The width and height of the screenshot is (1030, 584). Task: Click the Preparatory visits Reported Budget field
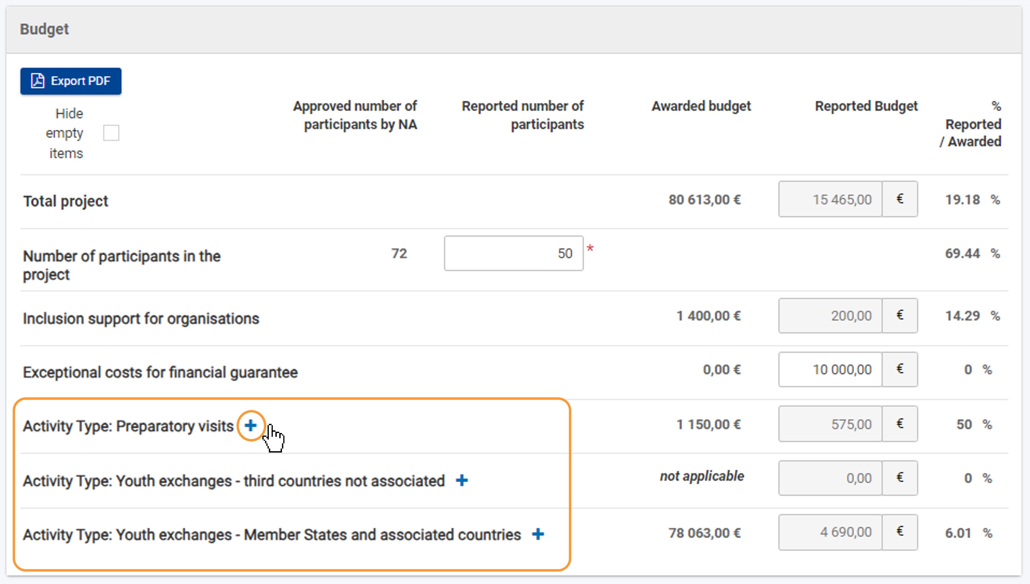830,424
